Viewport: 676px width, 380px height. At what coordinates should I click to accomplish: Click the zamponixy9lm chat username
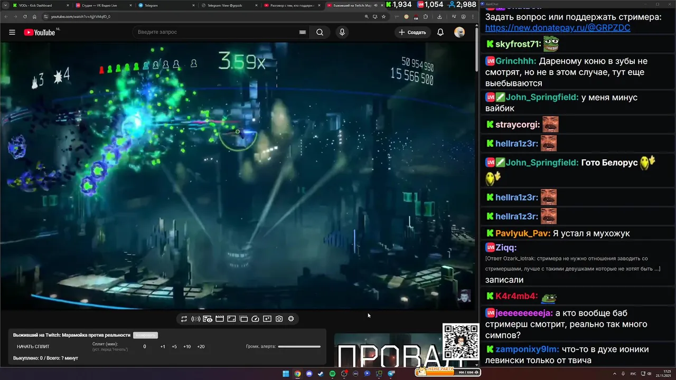tap(527, 349)
